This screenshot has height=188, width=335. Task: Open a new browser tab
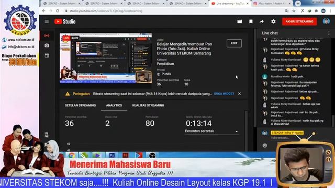tap(298, 4)
